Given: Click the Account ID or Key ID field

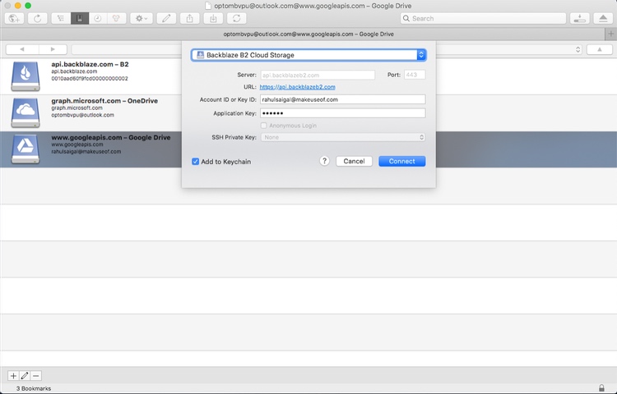Looking at the screenshot, I should (x=342, y=99).
